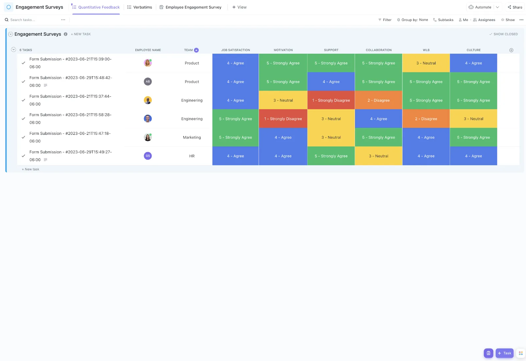Open Group by: None dropdown

coord(412,20)
